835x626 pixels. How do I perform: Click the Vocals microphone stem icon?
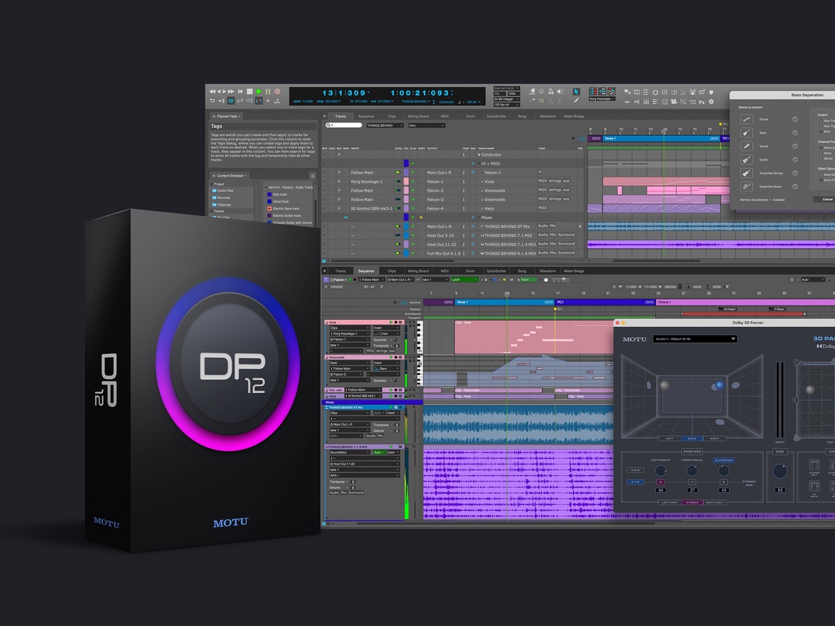[747, 147]
